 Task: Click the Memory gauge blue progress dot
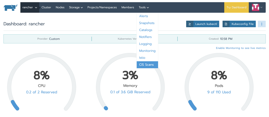106,108
